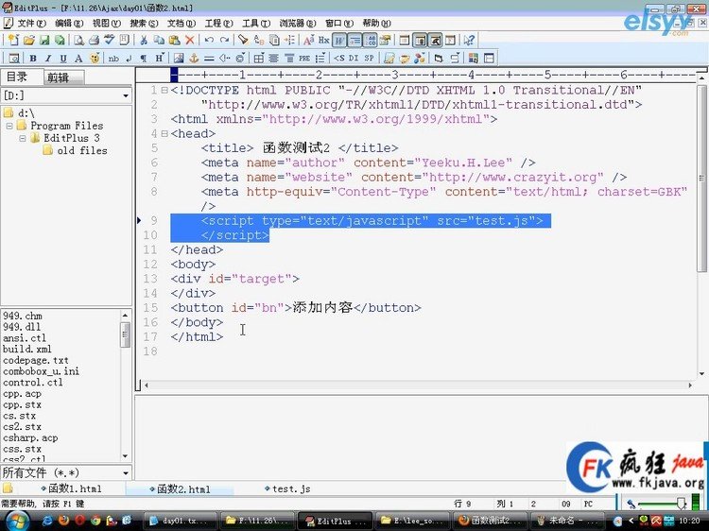
Task: Cut selection with the scissors icon
Action: 144,41
